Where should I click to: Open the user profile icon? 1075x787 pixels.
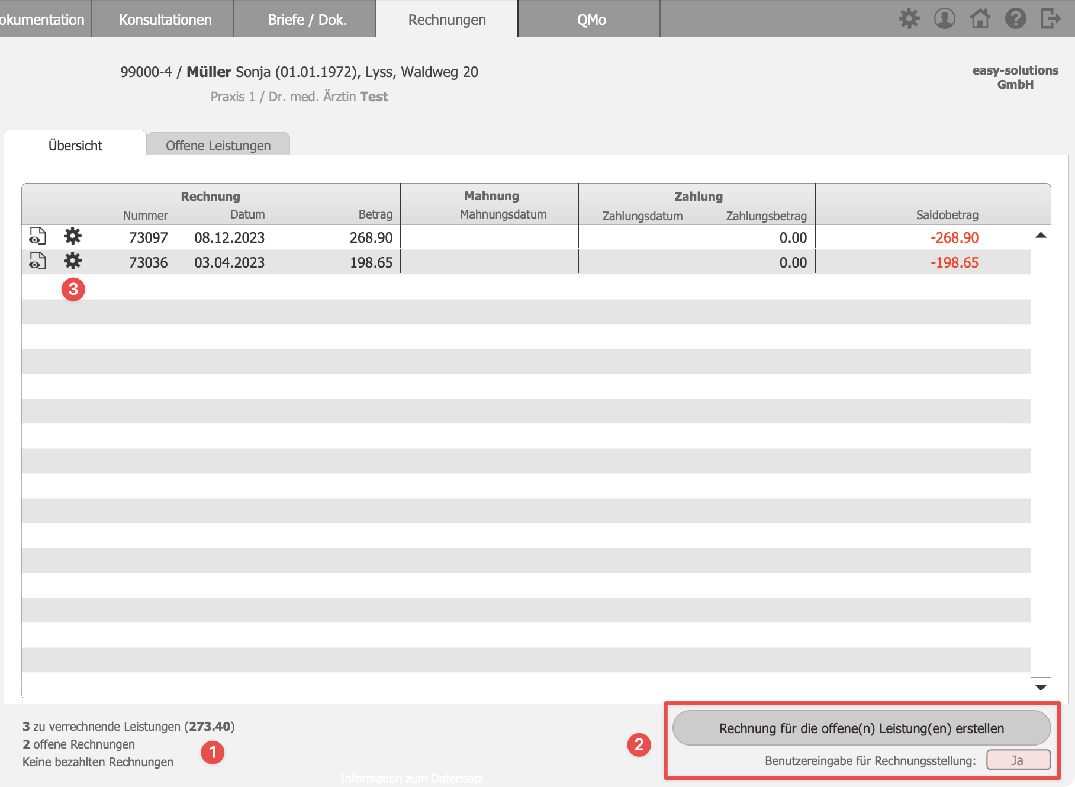[944, 19]
